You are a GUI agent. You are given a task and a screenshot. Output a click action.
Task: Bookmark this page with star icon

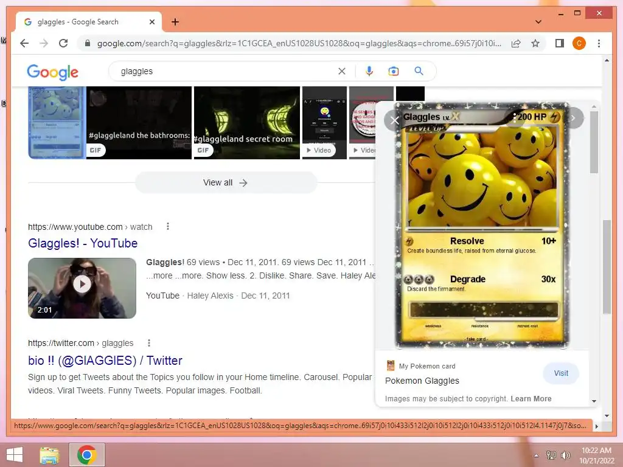pyautogui.click(x=535, y=43)
